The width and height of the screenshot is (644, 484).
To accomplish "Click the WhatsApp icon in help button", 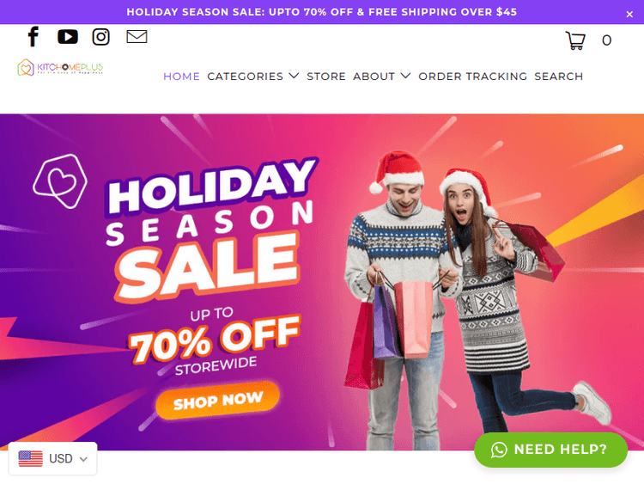I will click(x=499, y=450).
